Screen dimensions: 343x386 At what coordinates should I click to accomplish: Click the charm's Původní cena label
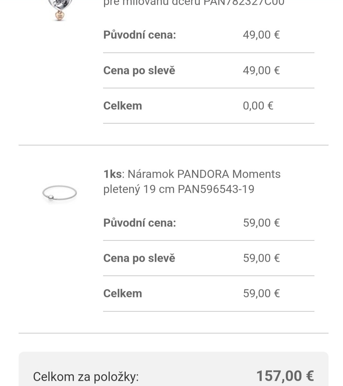point(140,35)
